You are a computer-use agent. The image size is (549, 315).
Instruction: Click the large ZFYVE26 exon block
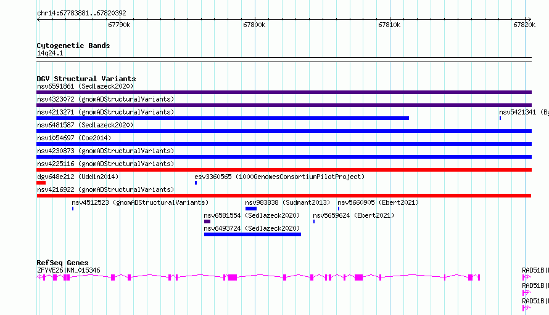coord(233,277)
